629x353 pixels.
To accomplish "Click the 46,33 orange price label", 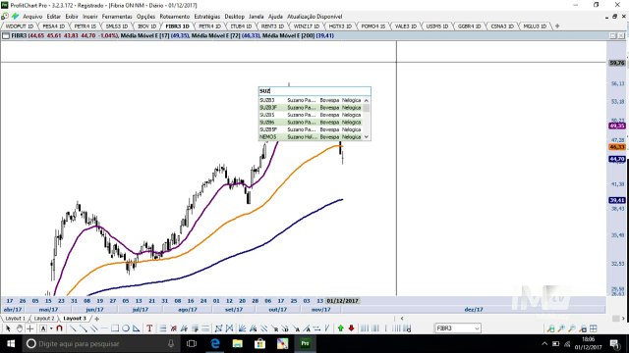I will pos(617,147).
